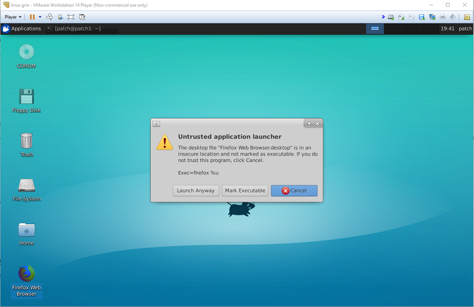
Task: Click the connected CD/DVD drive icon
Action: click(x=401, y=17)
